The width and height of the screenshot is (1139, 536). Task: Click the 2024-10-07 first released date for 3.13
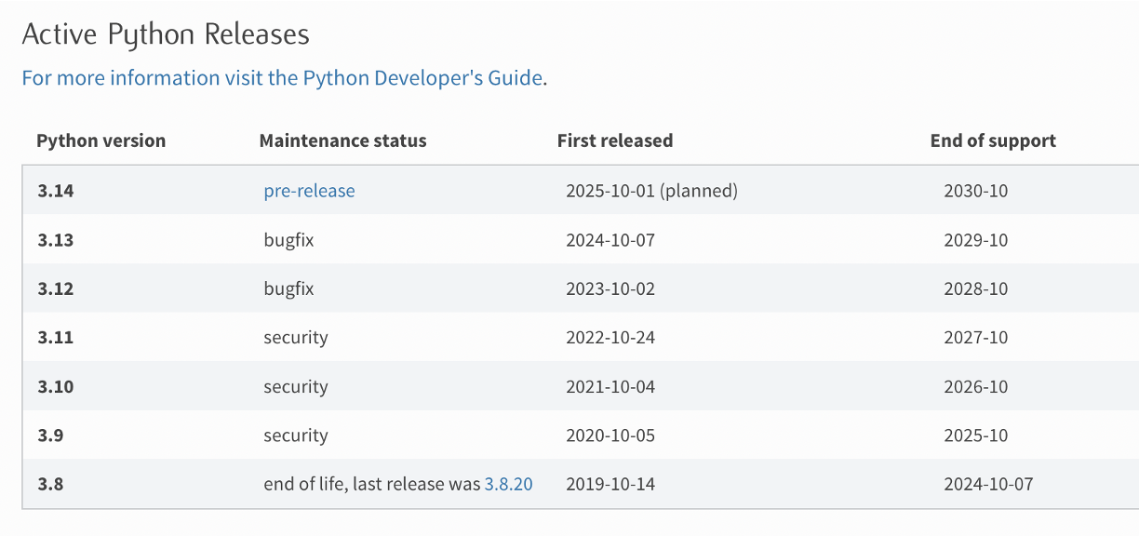pos(610,240)
